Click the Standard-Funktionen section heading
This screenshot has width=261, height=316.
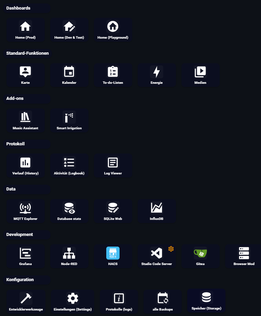pos(27,53)
